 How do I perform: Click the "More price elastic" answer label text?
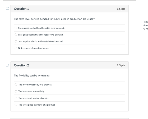pyautogui.click(x=41, y=28)
